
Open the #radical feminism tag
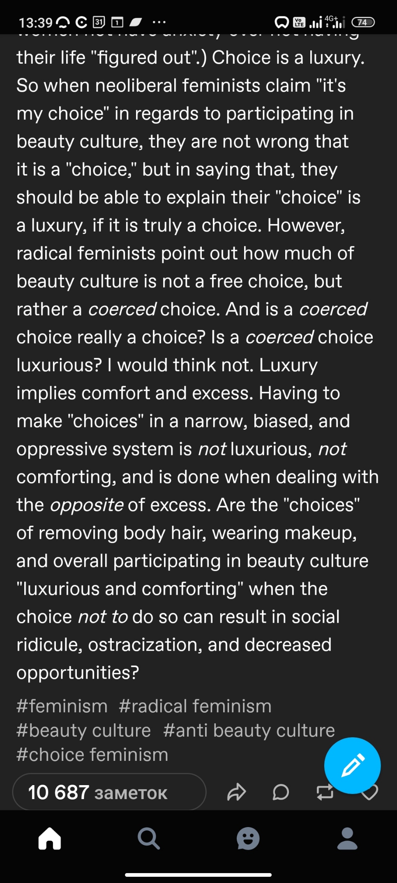(195, 706)
